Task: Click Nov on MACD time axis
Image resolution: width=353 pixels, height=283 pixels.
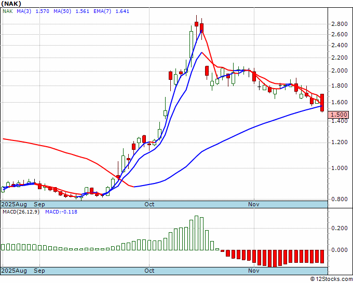Action: click(254, 271)
